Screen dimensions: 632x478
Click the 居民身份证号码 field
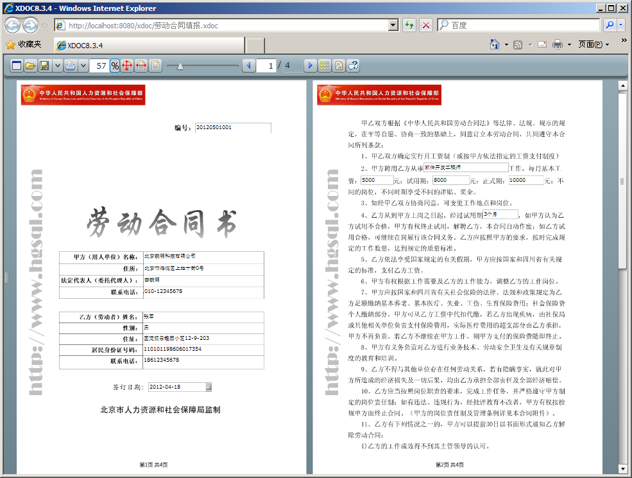pos(203,350)
